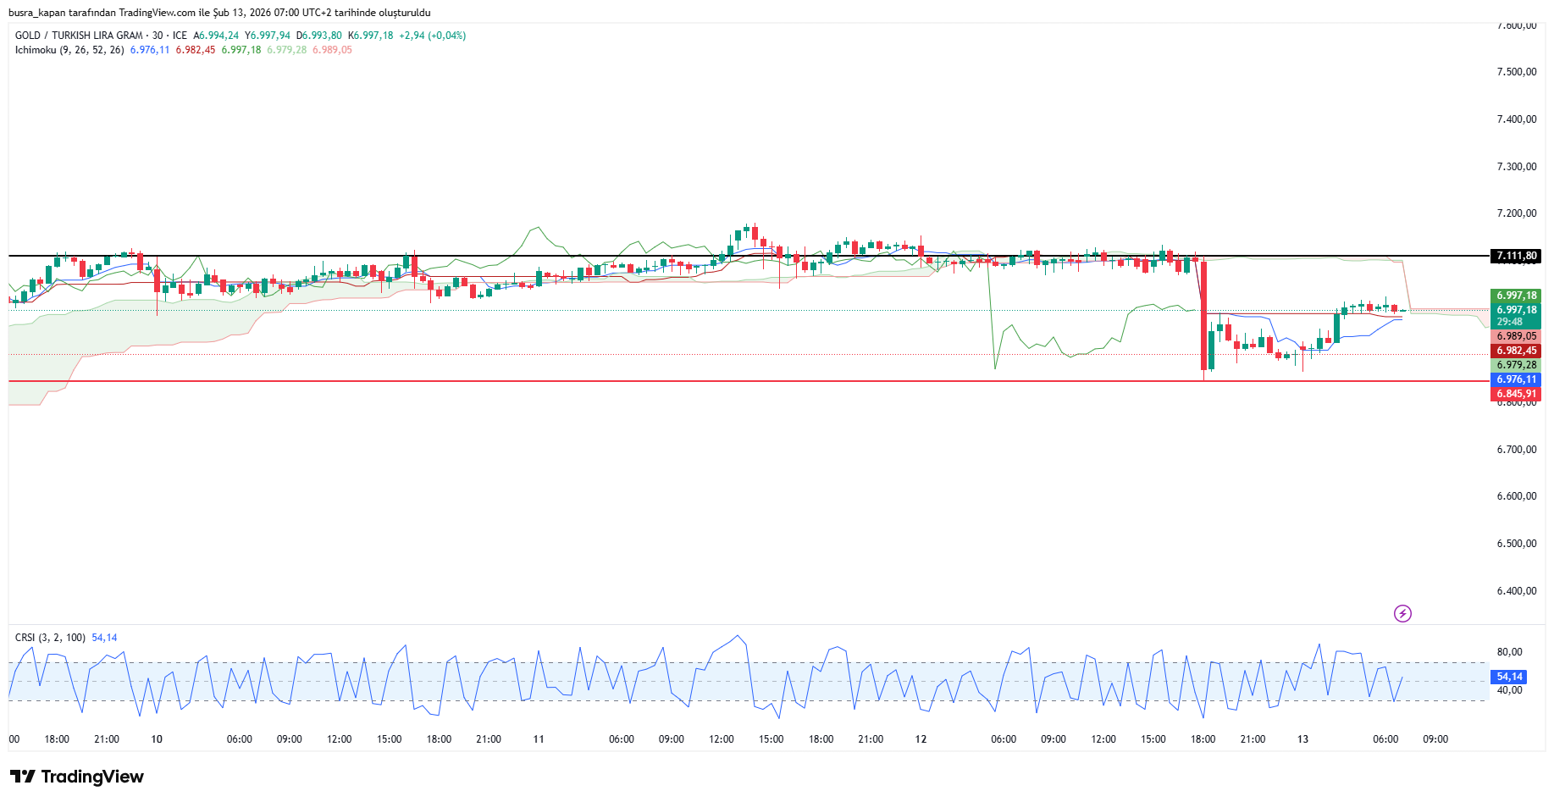Click the light green 6.979,28 price axis tag
1554x802 pixels.
[1516, 365]
